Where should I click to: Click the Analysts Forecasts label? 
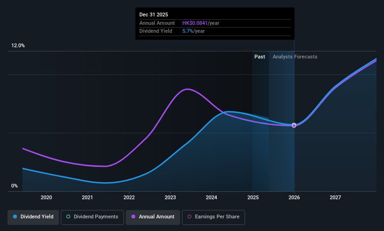pyautogui.click(x=295, y=57)
